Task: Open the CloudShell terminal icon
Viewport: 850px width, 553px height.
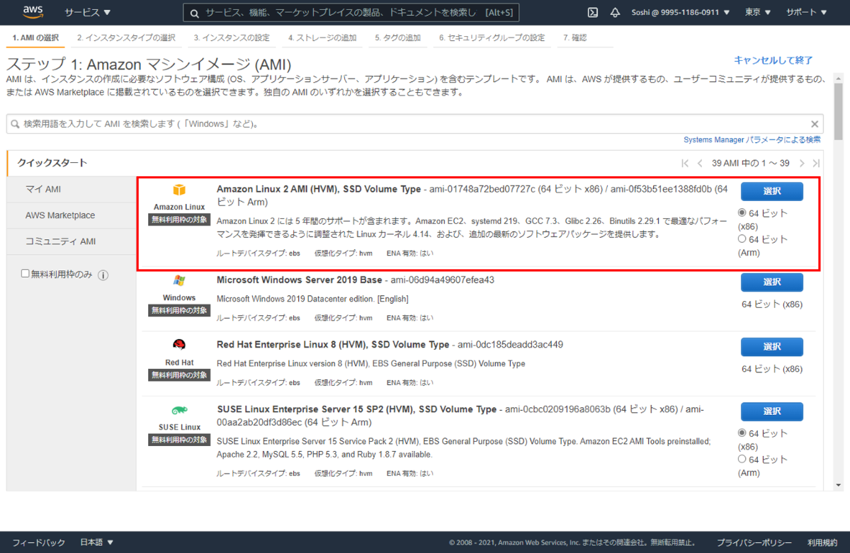Action: [593, 13]
